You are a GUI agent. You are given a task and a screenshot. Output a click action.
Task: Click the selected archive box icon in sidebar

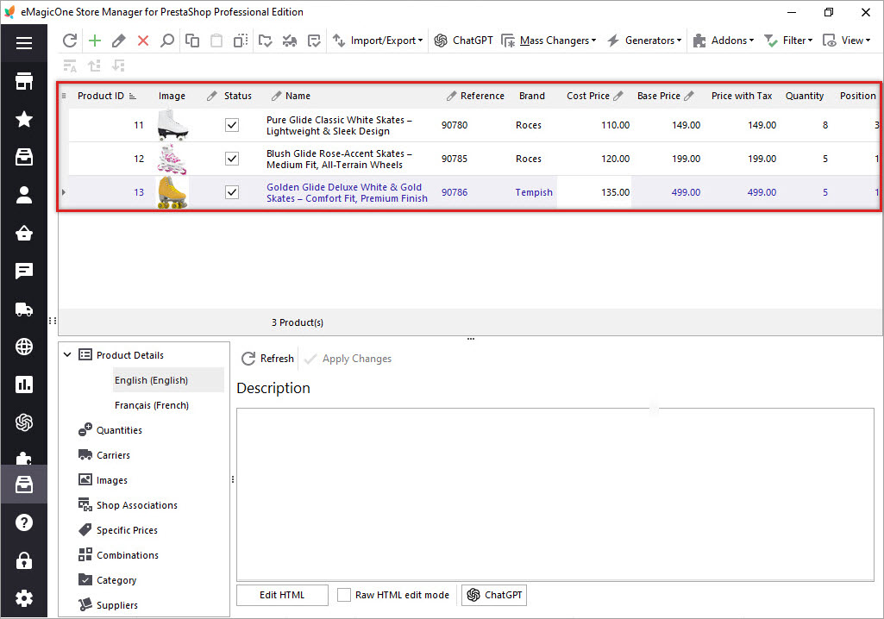(23, 485)
